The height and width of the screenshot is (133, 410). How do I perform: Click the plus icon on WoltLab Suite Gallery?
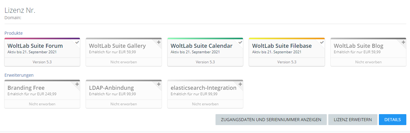159,42
